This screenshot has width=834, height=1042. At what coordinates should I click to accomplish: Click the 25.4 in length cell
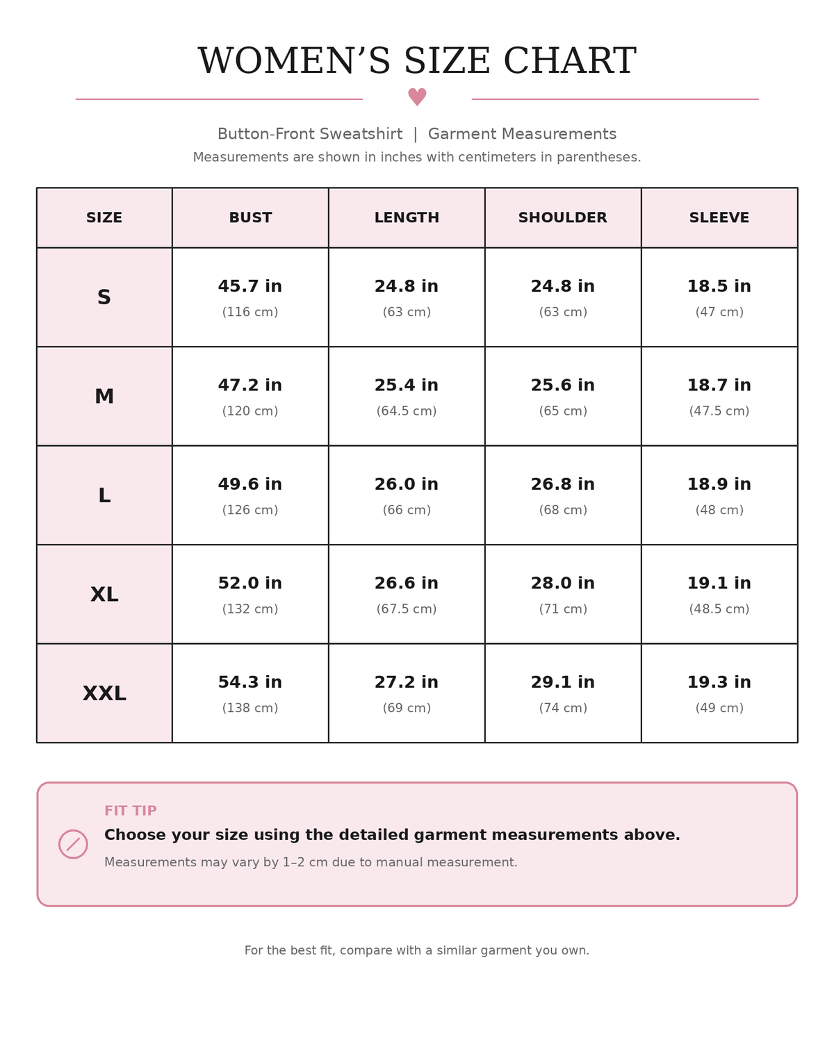click(x=407, y=396)
